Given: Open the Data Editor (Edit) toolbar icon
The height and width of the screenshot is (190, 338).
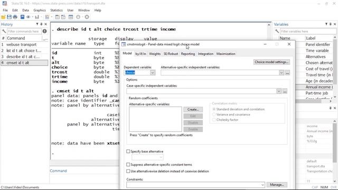Looking at the screenshot, I should click(x=58, y=17).
